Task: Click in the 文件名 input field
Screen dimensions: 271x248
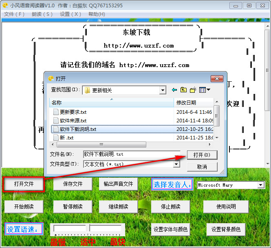Action: [132, 154]
